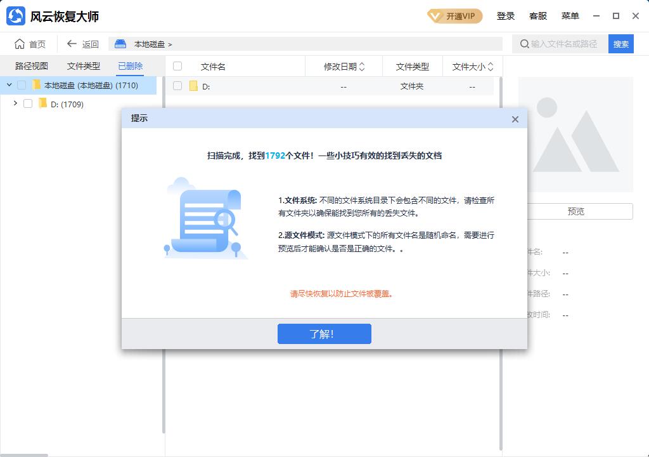Click the disk icon in the breadcrumb bar

(120, 43)
